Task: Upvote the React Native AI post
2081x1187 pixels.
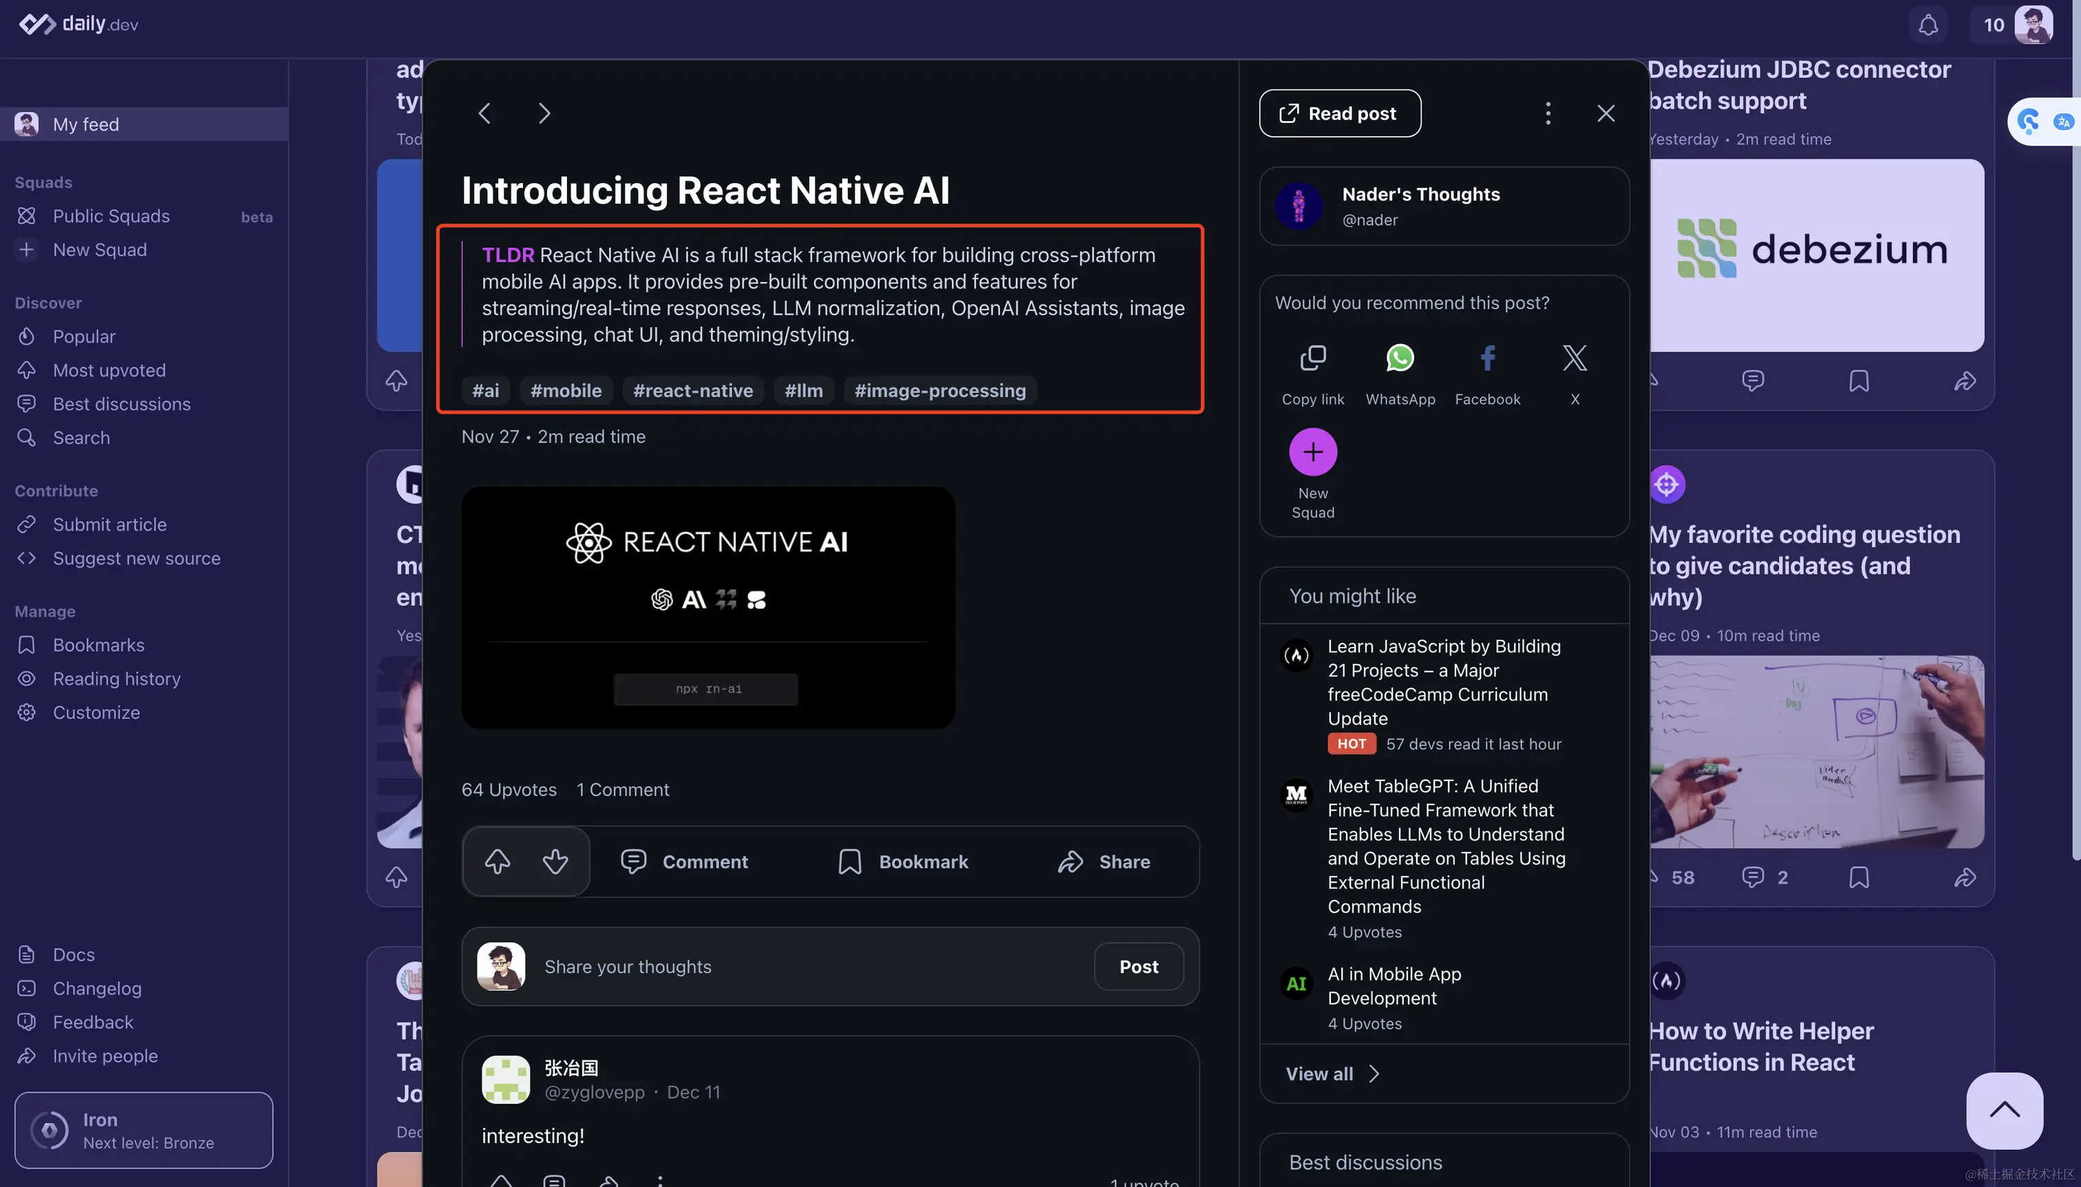Action: click(x=498, y=862)
